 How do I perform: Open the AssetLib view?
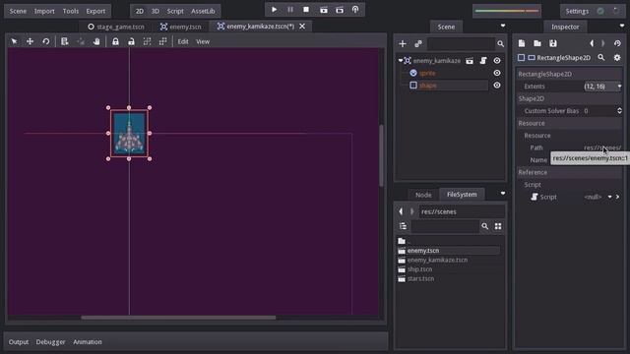pos(203,11)
